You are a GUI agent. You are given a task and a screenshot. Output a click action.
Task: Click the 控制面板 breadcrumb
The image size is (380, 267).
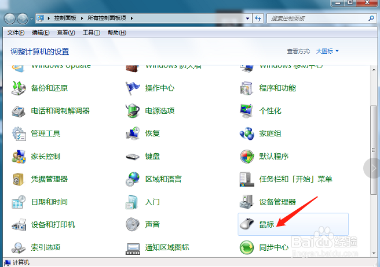(x=65, y=18)
